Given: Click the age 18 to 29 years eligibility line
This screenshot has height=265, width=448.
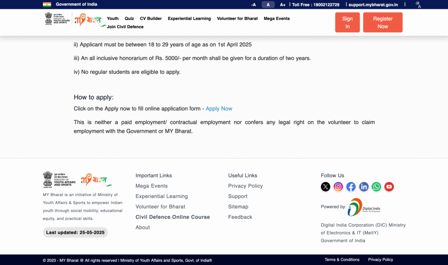Looking at the screenshot, I should (163, 45).
